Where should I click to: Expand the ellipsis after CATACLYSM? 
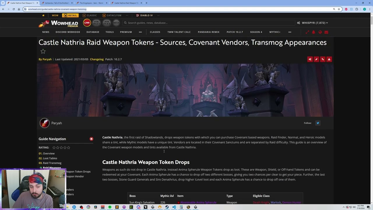tap(127, 15)
